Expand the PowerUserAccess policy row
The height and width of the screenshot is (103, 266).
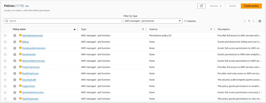(x=15, y=67)
